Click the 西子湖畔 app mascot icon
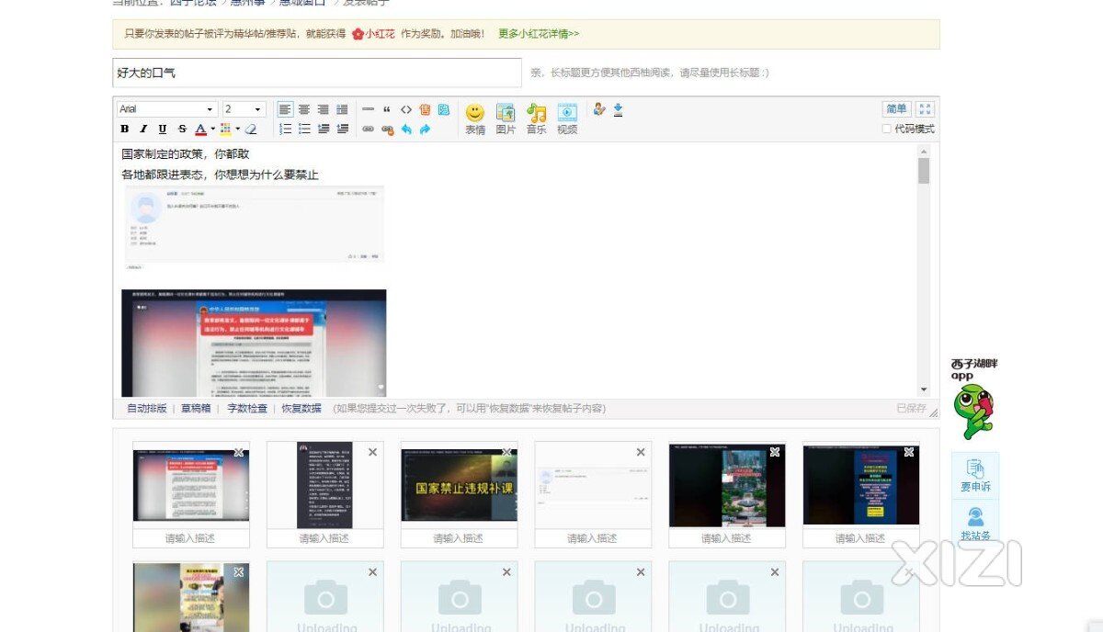Viewport: 1103px width, 632px height. coord(973,412)
